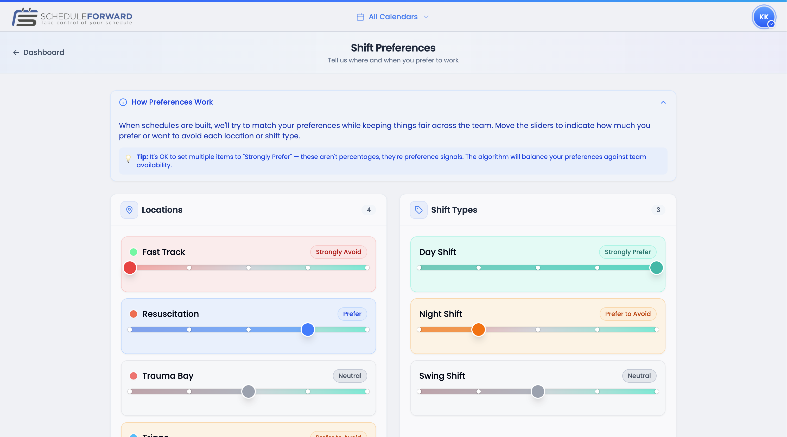Set Fast Track slider to second stop
Image resolution: width=787 pixels, height=437 pixels.
click(189, 268)
